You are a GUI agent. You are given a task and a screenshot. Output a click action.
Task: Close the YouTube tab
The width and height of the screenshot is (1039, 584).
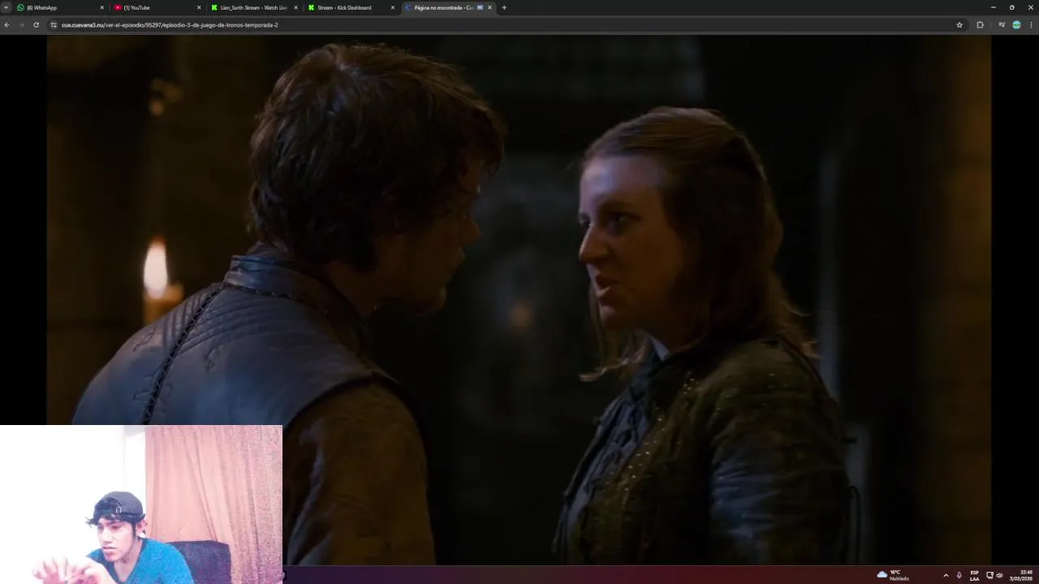pos(199,7)
